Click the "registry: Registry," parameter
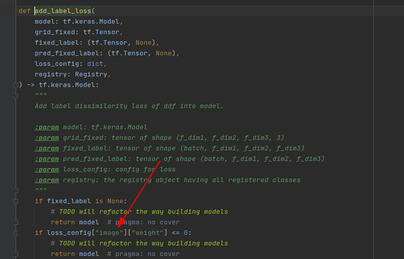The image size is (404, 259). click(73, 74)
